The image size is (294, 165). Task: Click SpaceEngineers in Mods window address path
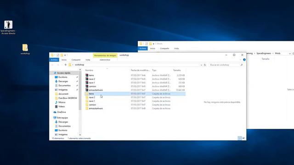[264, 54]
